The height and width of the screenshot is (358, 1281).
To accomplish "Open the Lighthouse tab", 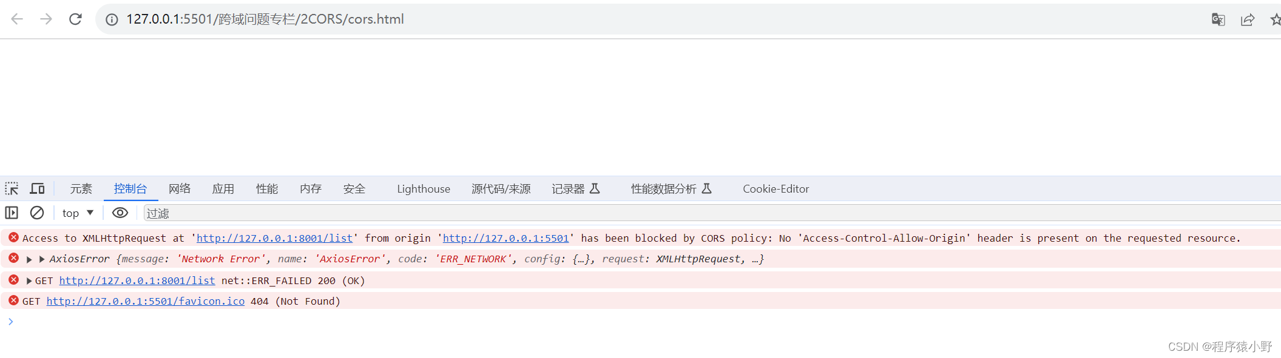I will coord(423,189).
